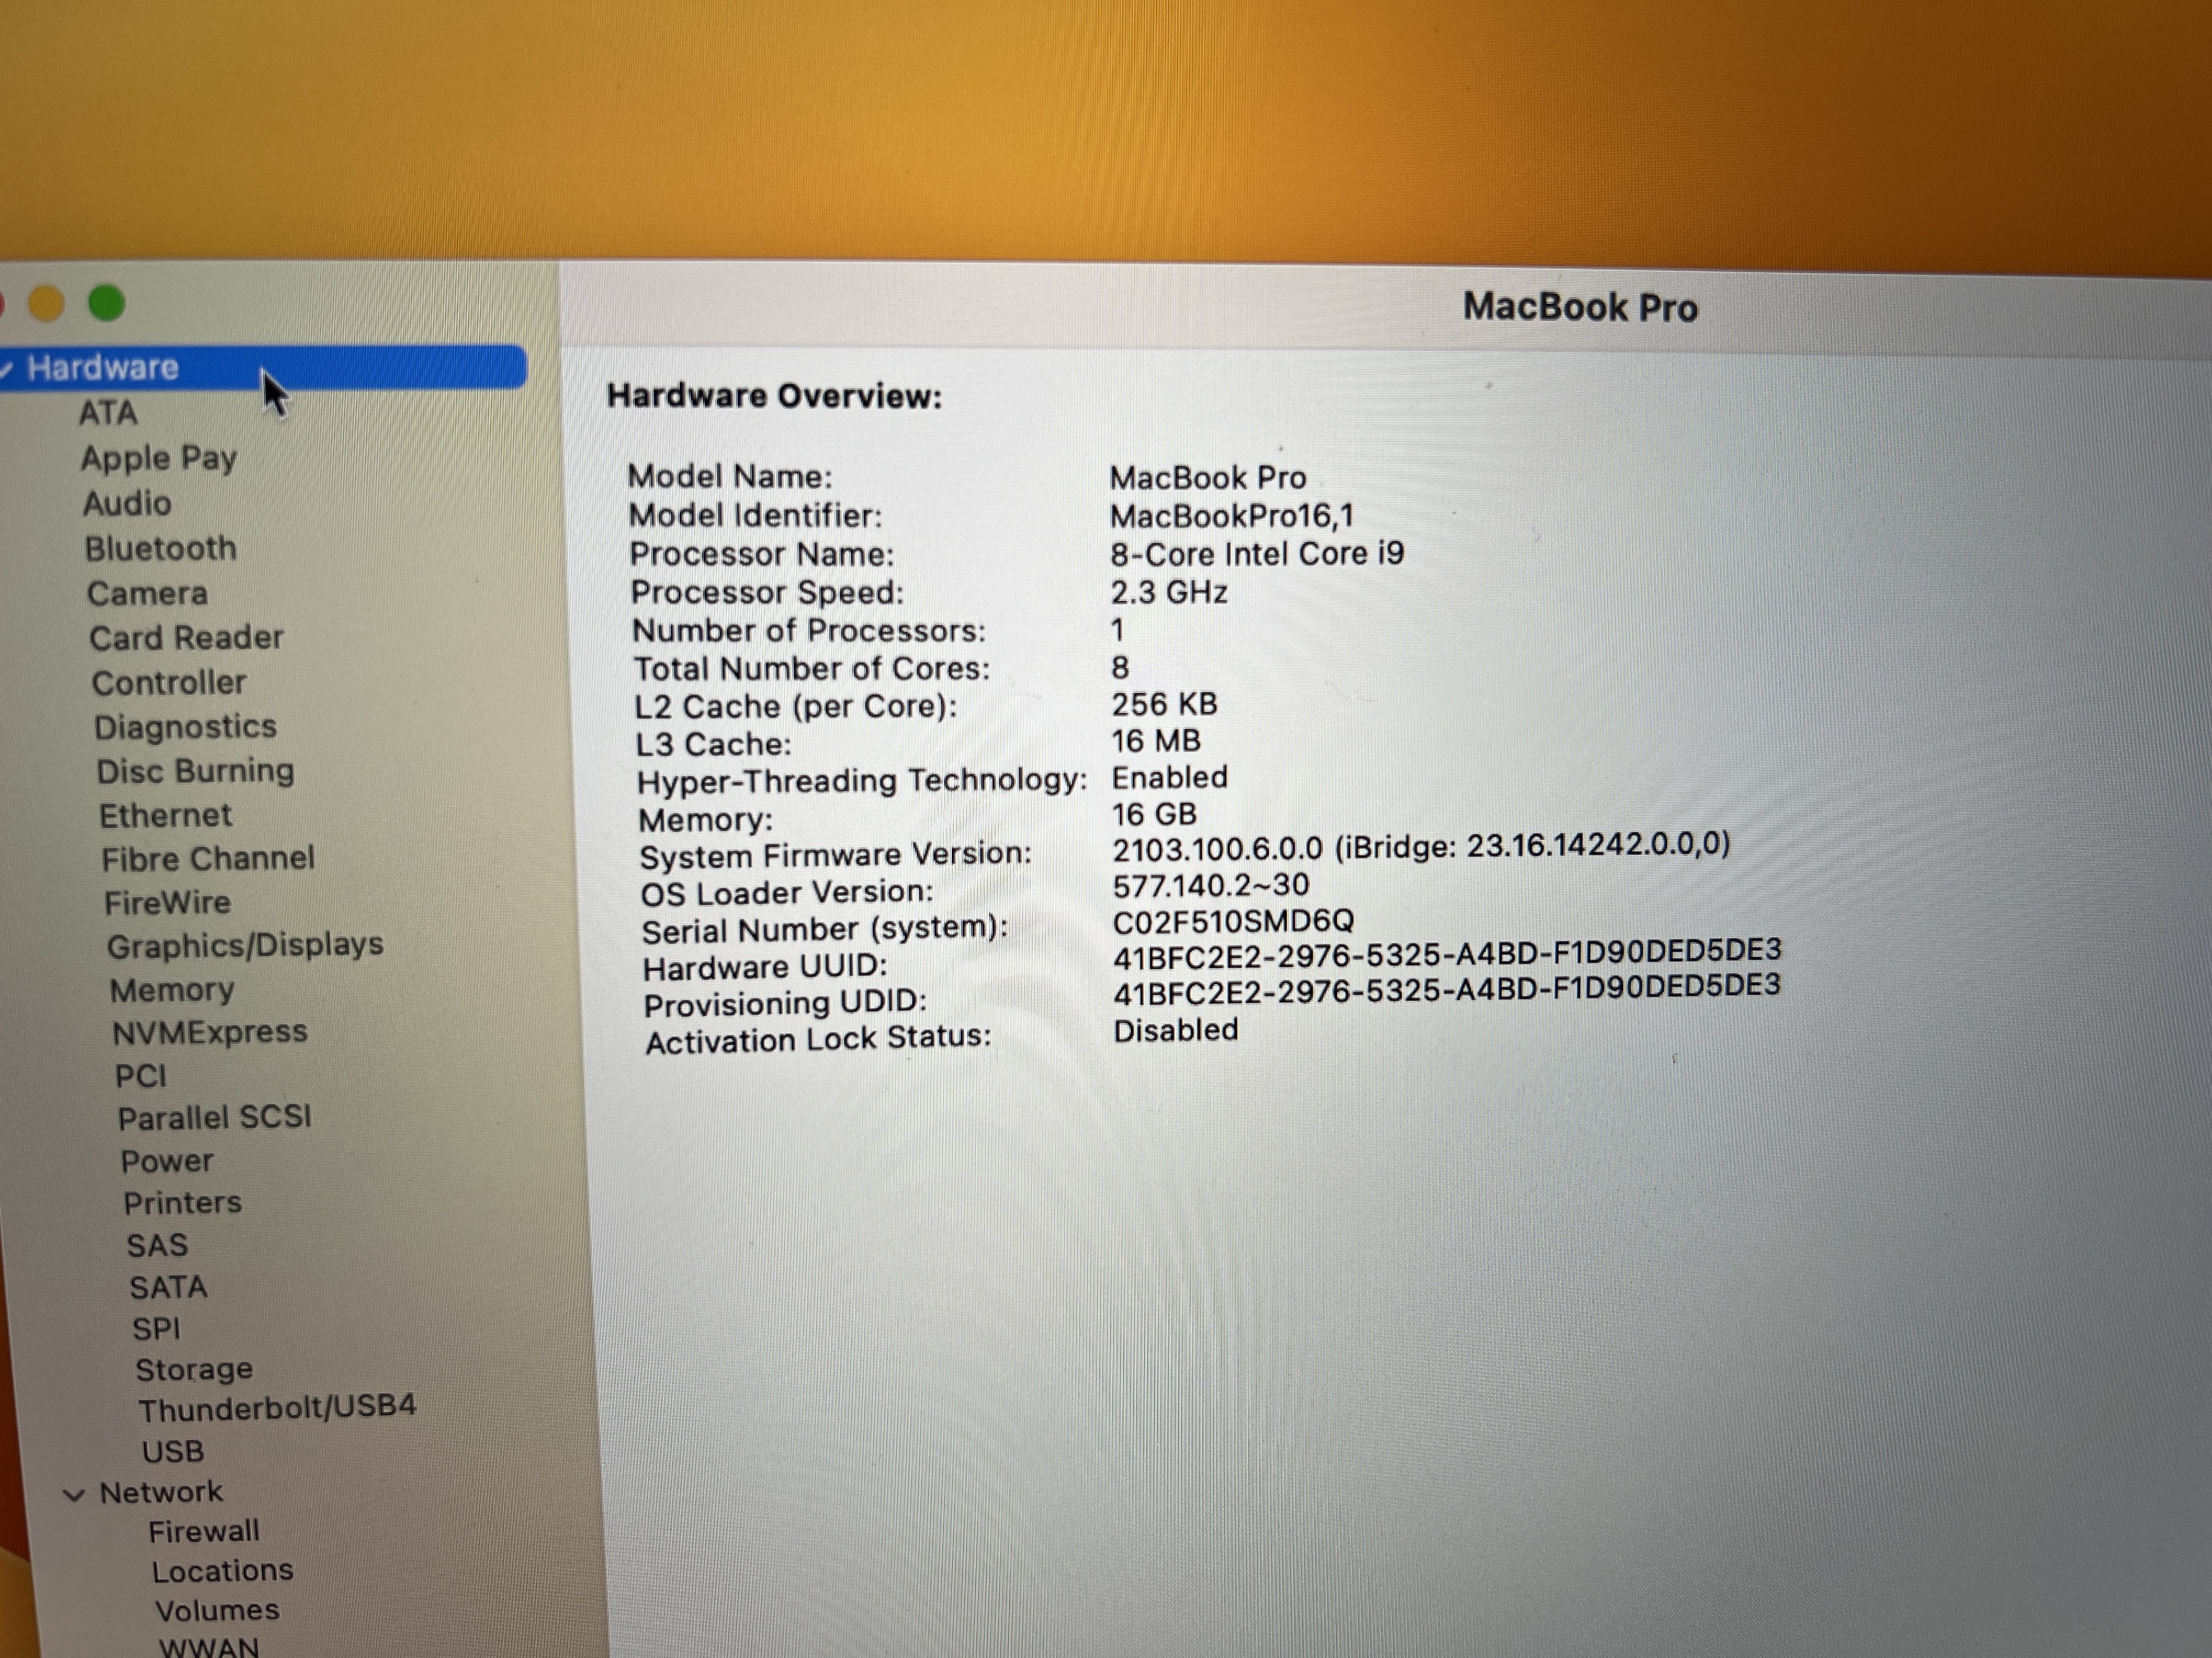Open USB hardware info

pos(173,1451)
